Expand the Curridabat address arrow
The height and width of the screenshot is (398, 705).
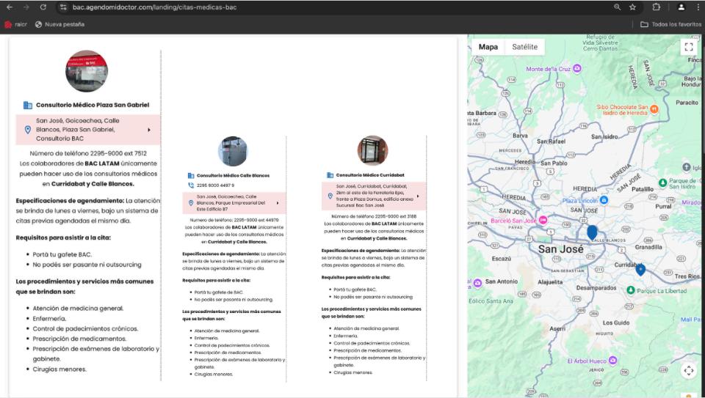(x=418, y=196)
